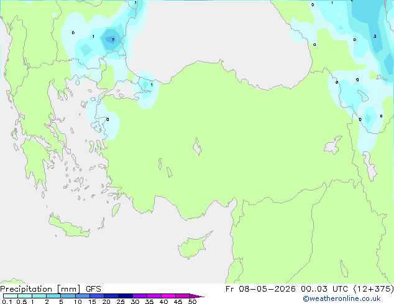The image size is (394, 304).
Task: Click the '7' precipitation value on map
Action: click(x=113, y=40)
